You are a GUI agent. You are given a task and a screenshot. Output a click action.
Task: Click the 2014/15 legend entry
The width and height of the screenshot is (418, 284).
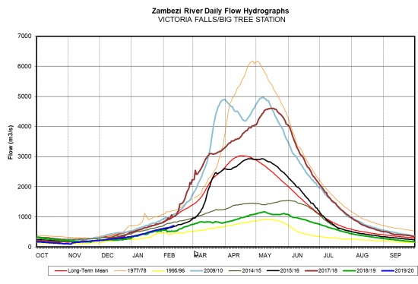[x=245, y=270]
